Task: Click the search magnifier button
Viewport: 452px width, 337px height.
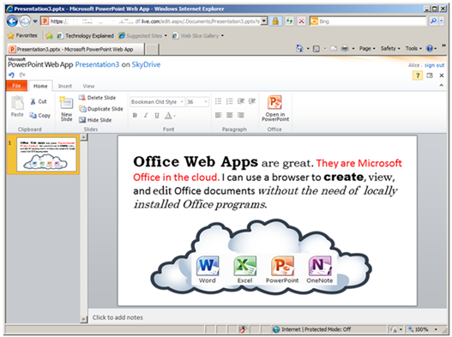Action: coord(433,21)
